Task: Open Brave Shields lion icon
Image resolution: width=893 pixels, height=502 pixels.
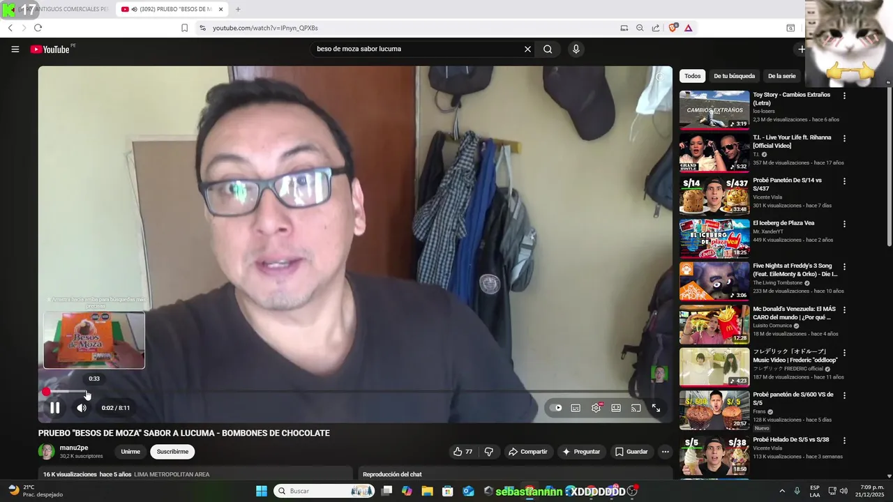Action: point(673,28)
